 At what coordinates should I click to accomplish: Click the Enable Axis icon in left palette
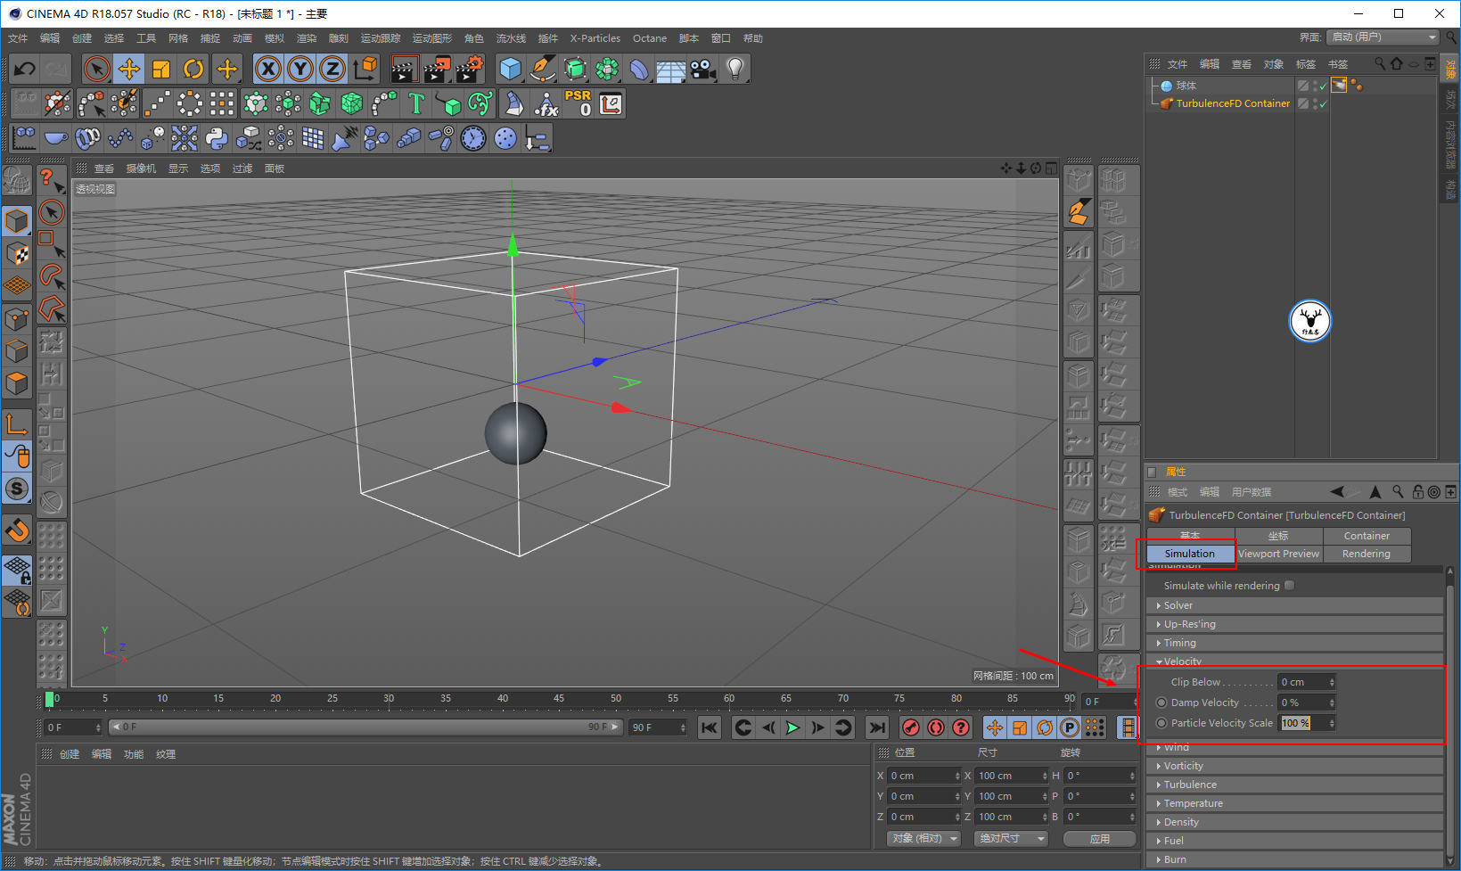[x=17, y=423]
